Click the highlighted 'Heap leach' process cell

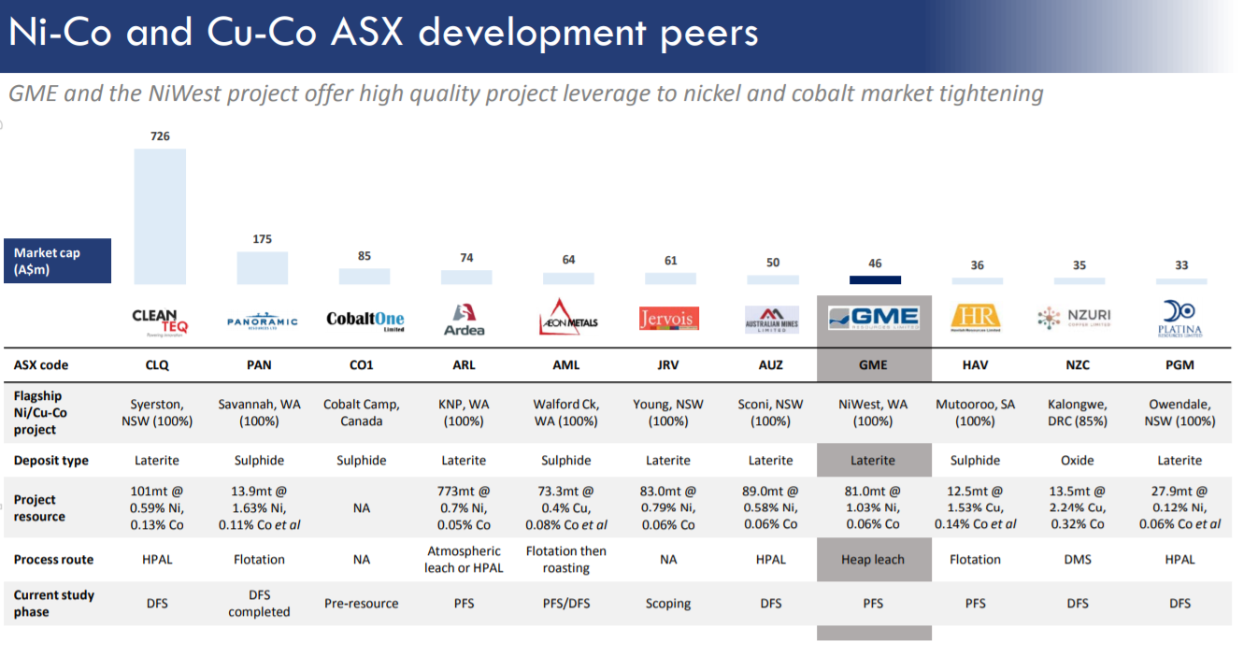pos(873,560)
